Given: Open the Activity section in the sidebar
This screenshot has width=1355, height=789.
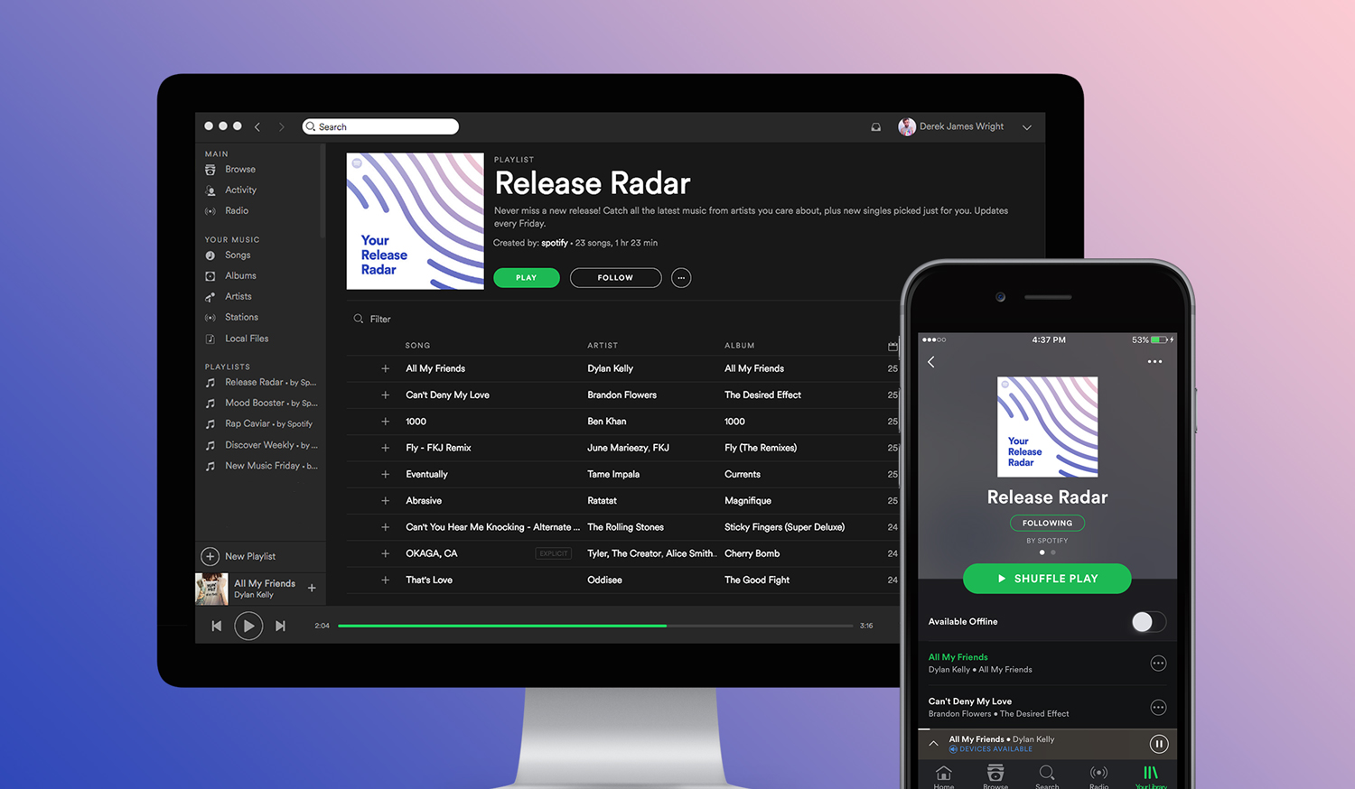Looking at the screenshot, I should pos(240,190).
